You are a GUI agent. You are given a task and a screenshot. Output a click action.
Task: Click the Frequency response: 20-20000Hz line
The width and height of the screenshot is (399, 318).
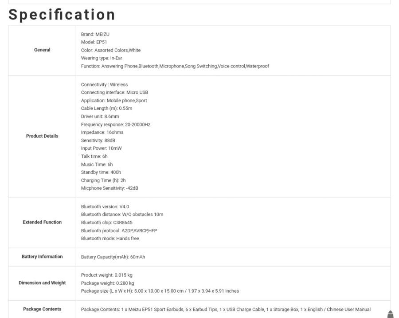click(116, 124)
